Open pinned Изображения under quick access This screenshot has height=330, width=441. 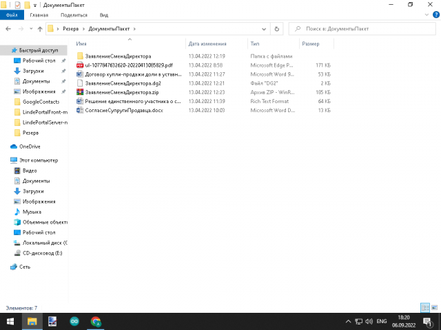(39, 91)
